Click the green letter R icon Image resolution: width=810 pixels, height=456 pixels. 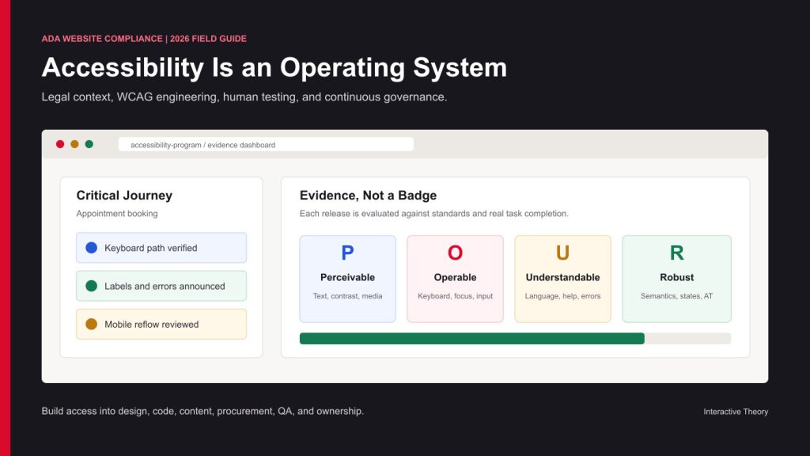click(677, 253)
